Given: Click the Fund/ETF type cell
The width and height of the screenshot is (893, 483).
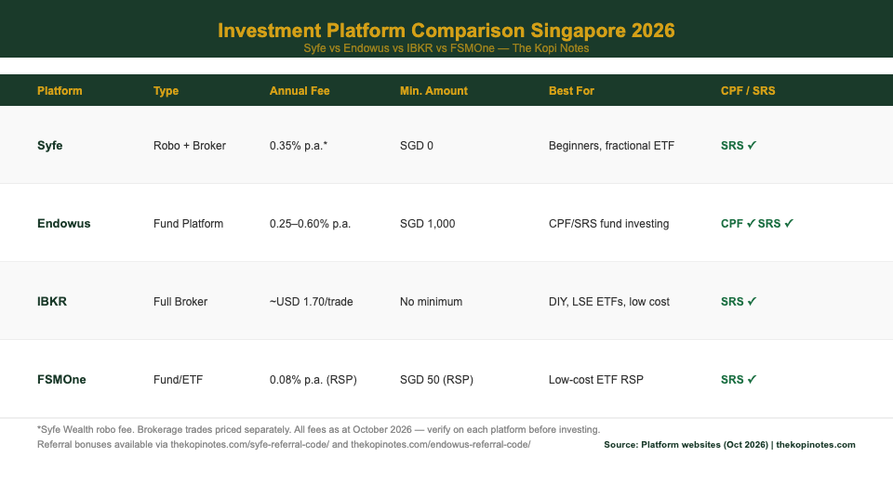Looking at the screenshot, I should (x=179, y=380).
